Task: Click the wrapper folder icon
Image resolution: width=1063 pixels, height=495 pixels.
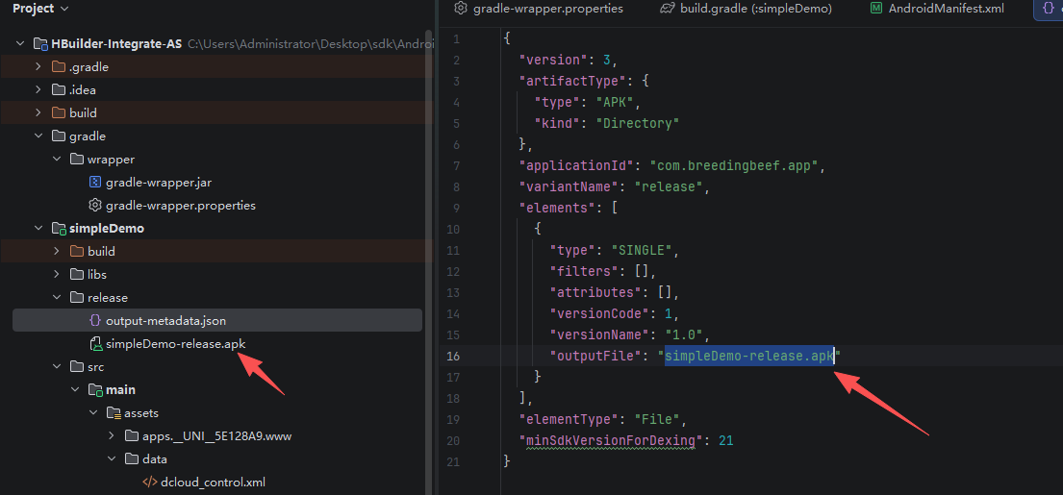Action: [77, 160]
